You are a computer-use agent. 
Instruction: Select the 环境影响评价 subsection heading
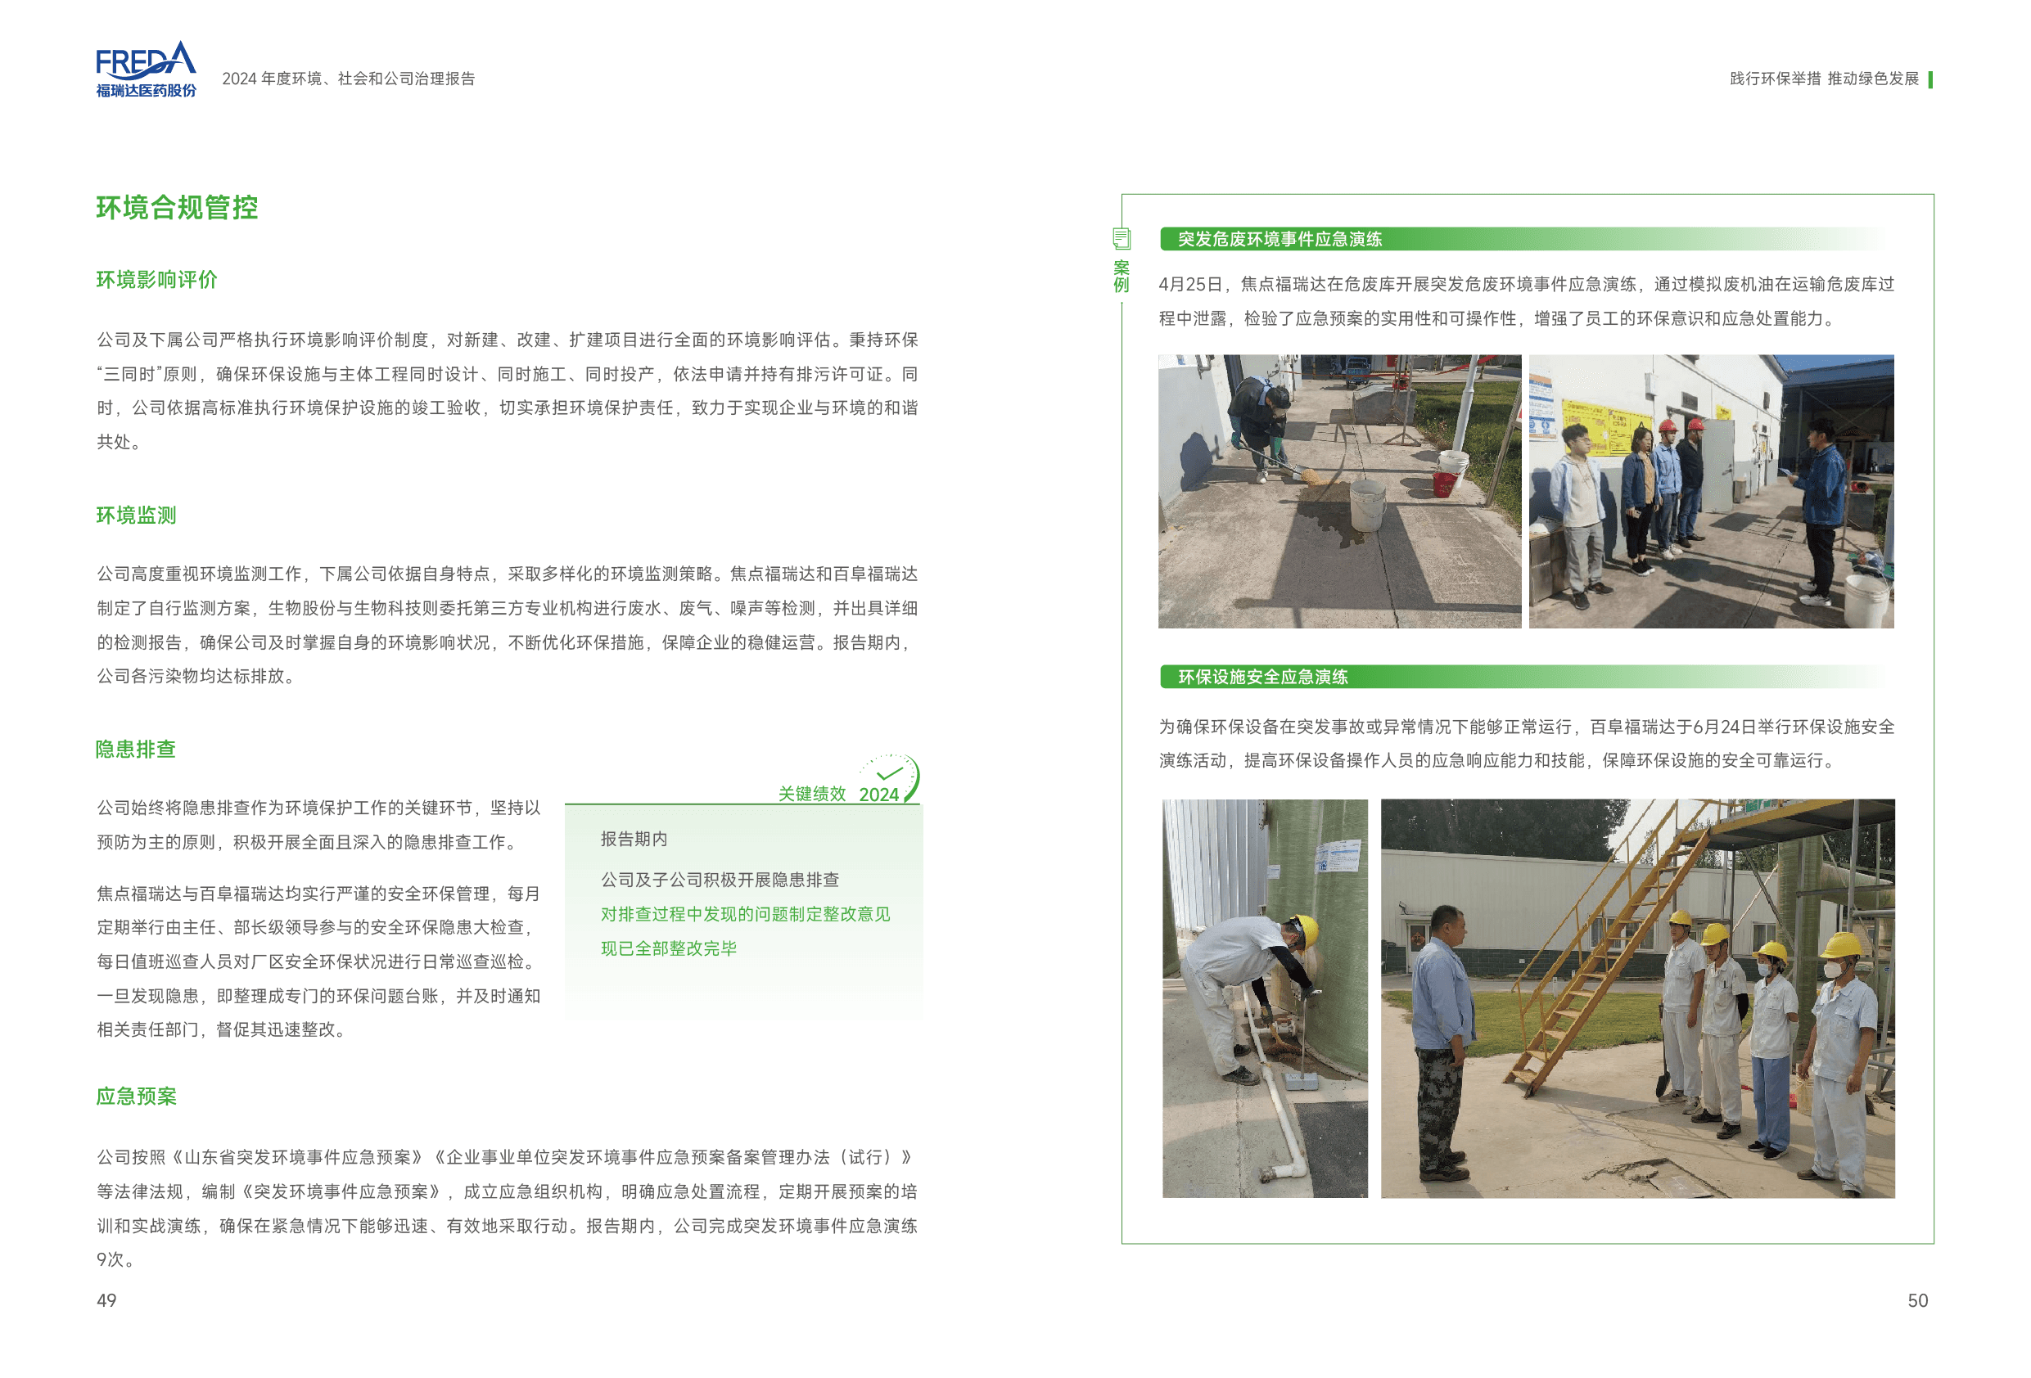156,281
